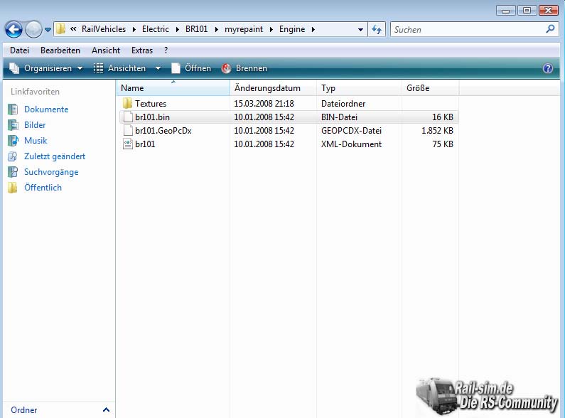Image resolution: width=565 pixels, height=418 pixels.
Task: Select myrepaint in the address path
Action: click(244, 29)
